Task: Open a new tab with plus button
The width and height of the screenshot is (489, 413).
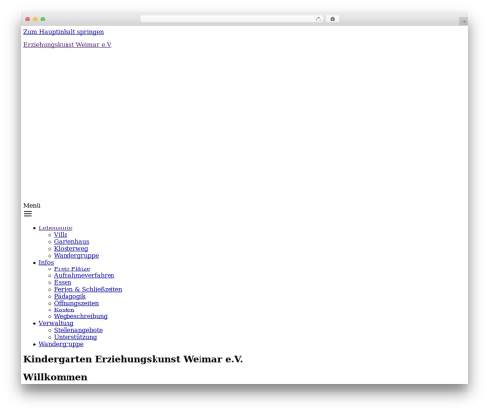Action: click(x=464, y=21)
